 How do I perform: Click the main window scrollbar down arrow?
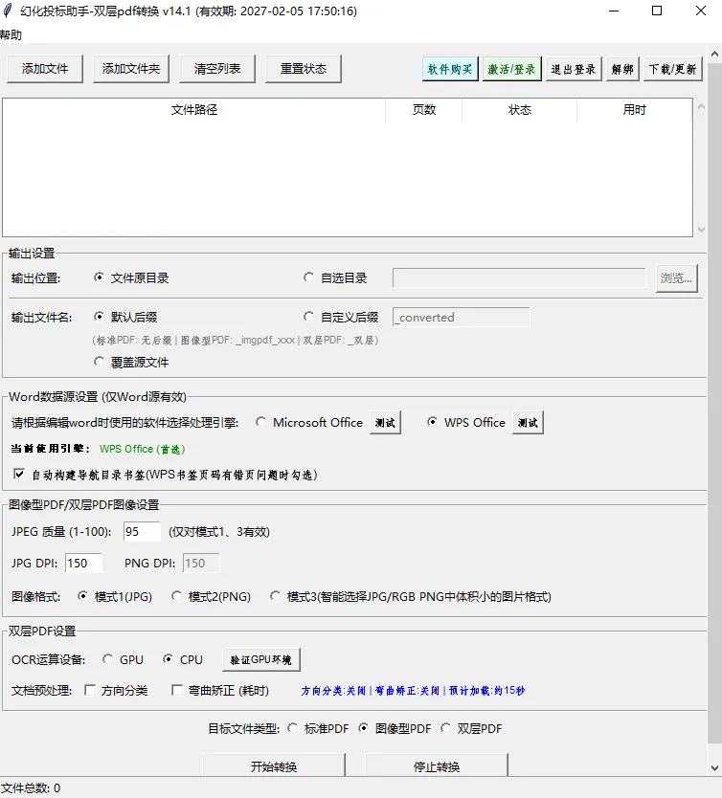714,768
